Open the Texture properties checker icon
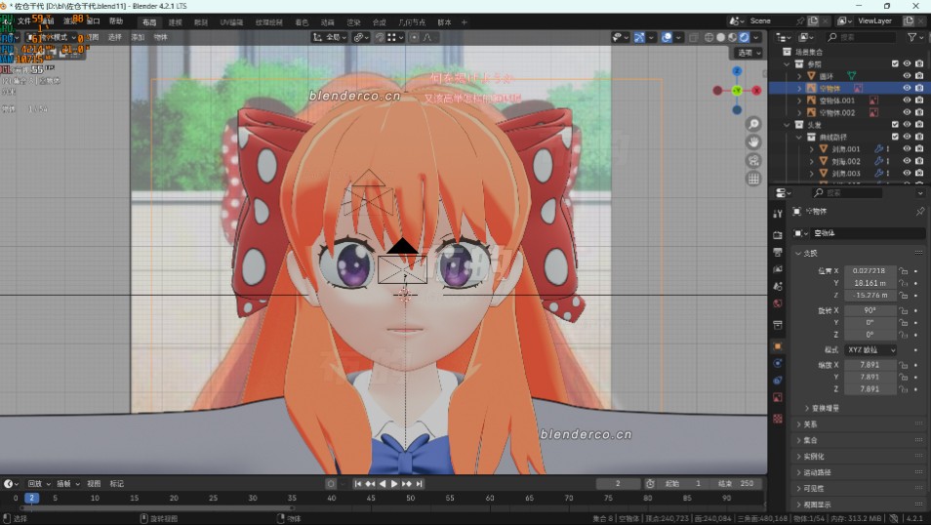931x525 pixels. coord(778,419)
